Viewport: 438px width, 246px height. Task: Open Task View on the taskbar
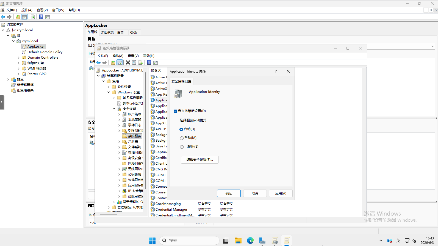click(226, 241)
